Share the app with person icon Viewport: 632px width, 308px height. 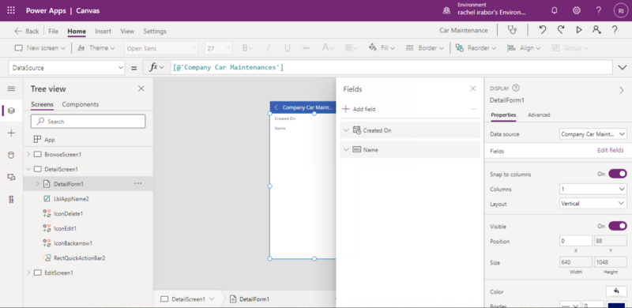tap(597, 30)
